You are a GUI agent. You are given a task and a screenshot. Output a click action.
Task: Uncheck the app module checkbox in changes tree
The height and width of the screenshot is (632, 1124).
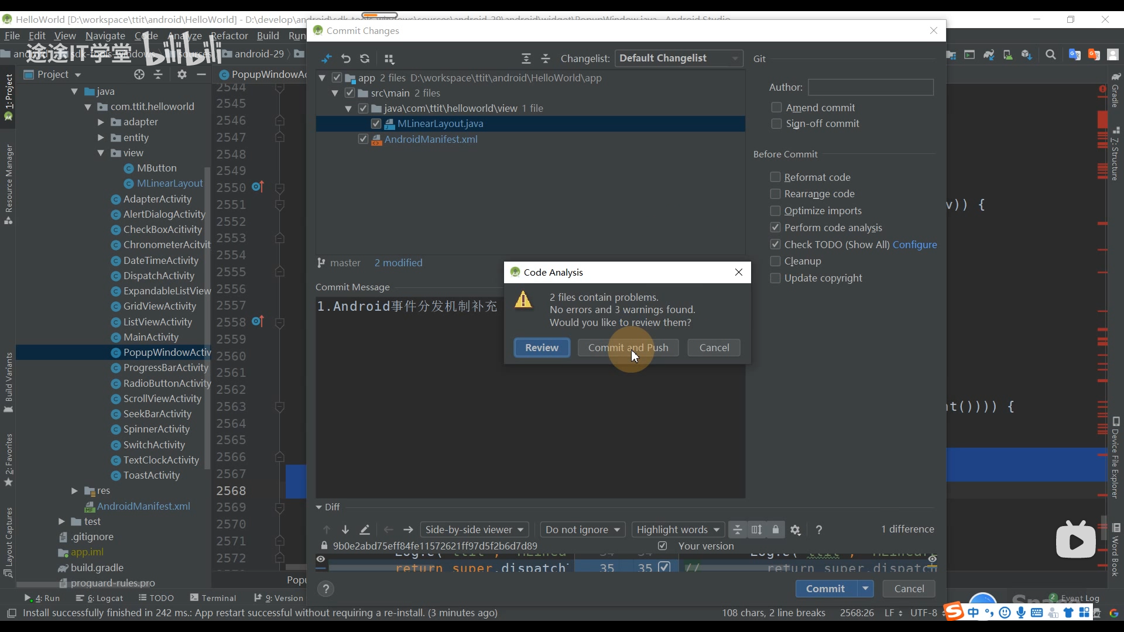click(337, 78)
